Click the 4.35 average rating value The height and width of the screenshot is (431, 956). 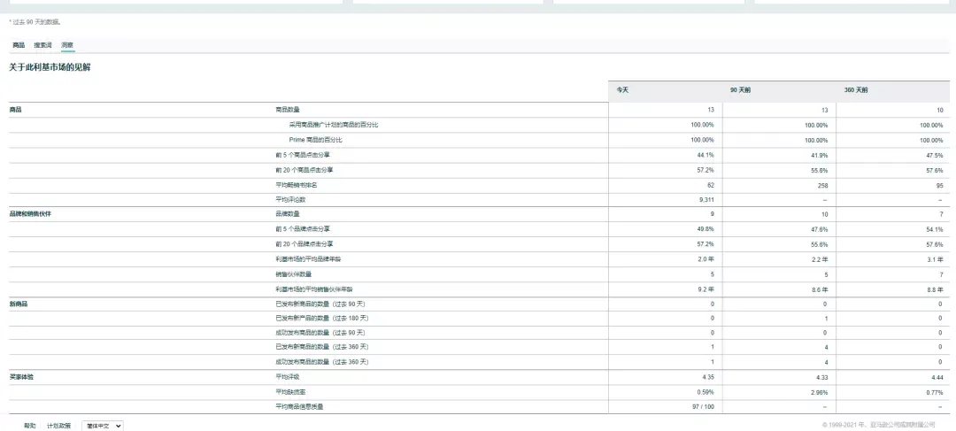708,377
